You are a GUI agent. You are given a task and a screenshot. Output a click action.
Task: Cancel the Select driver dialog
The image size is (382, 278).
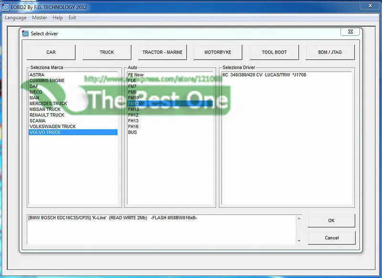(331, 238)
